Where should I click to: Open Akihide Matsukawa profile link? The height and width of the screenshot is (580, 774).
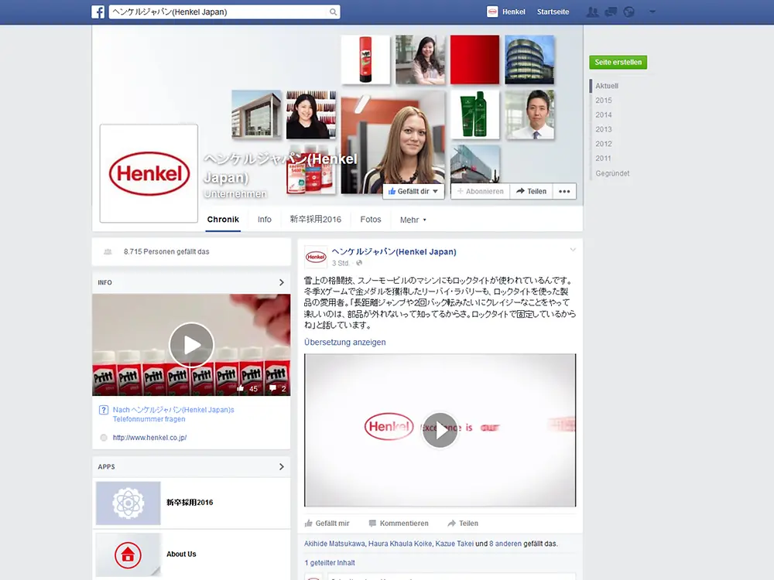(x=334, y=544)
